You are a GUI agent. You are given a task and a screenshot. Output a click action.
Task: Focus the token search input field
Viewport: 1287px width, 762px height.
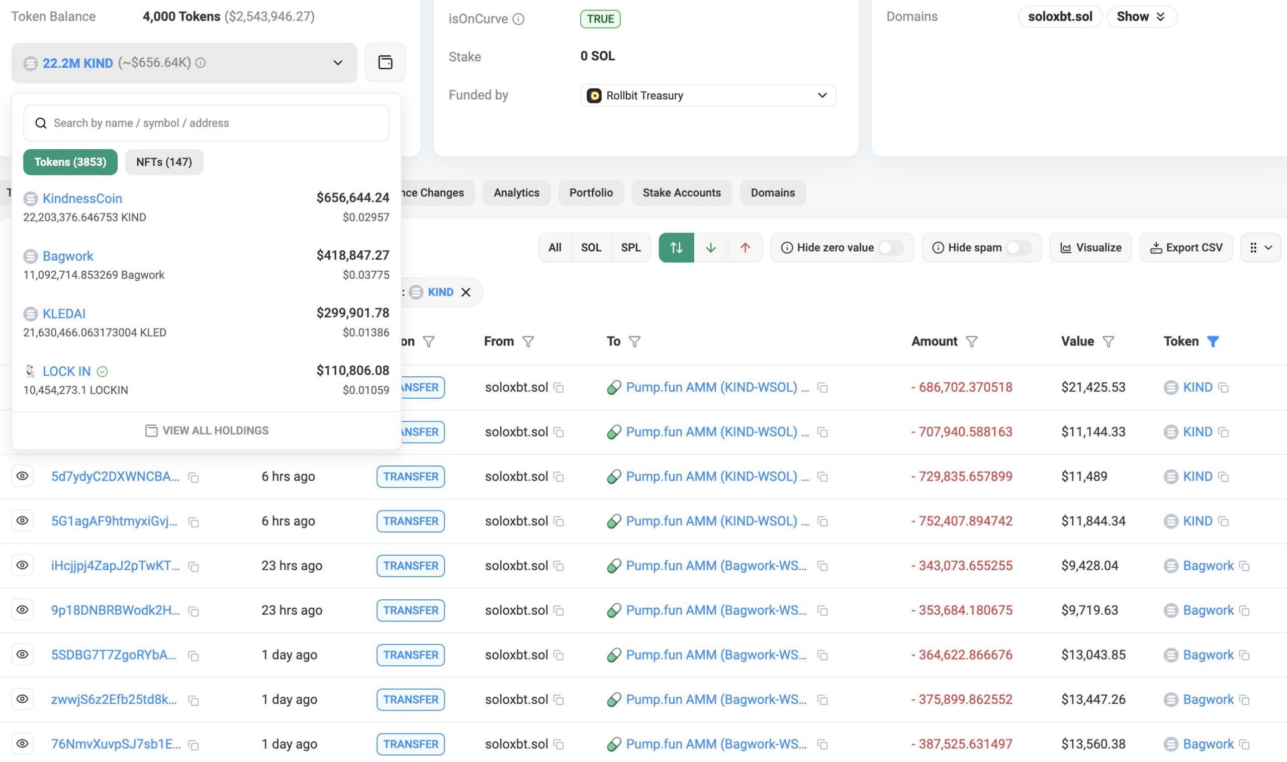click(x=206, y=123)
